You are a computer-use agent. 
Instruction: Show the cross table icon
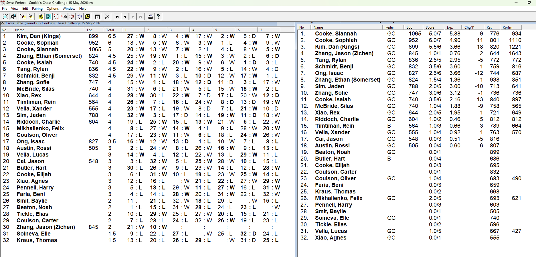coord(56,17)
